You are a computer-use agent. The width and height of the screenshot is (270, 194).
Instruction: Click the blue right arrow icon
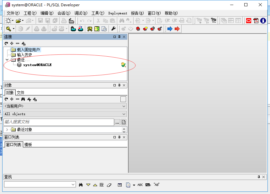170,29
